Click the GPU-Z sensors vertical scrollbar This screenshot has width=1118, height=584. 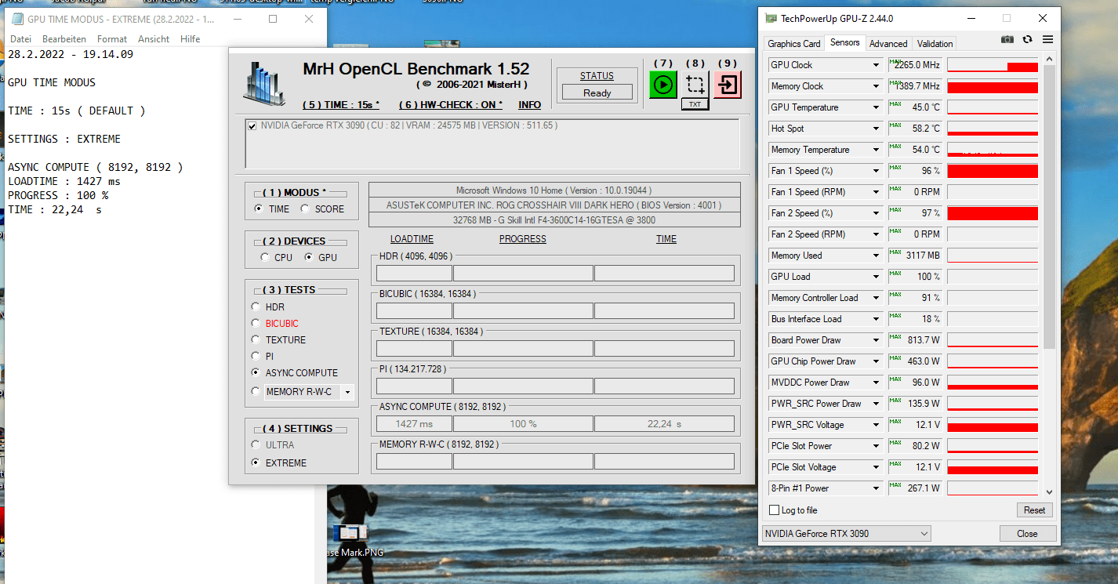1050,208
